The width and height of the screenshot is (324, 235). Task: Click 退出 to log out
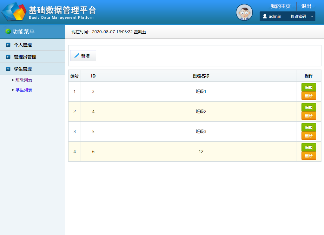(306, 6)
